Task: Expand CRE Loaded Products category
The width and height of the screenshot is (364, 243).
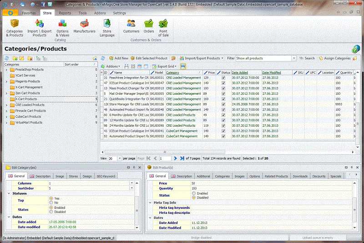Action: click(6, 105)
